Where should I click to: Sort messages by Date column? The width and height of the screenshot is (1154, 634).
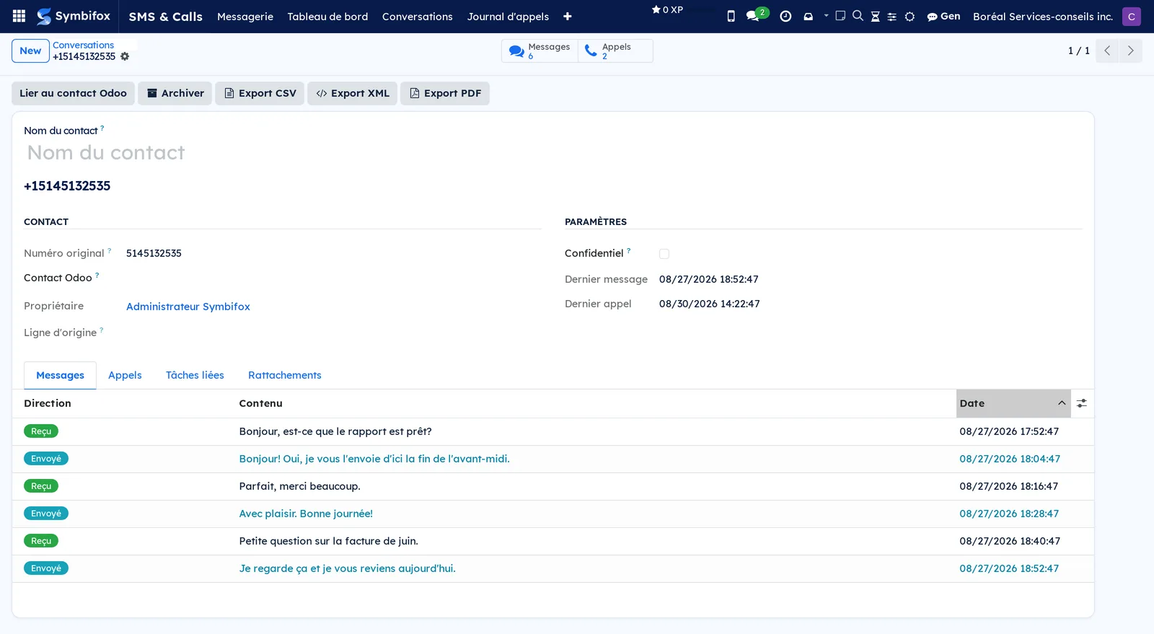(1013, 403)
